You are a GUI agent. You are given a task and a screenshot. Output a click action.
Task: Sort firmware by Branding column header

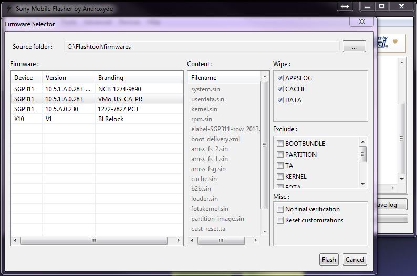[x=139, y=78]
